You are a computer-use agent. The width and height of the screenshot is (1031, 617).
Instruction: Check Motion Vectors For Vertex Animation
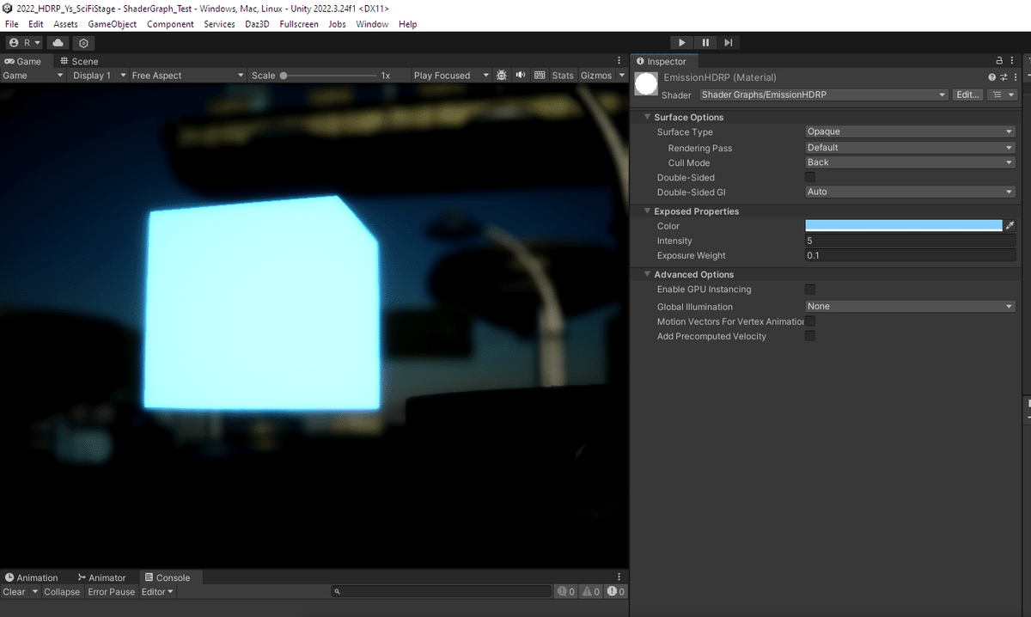(808, 321)
